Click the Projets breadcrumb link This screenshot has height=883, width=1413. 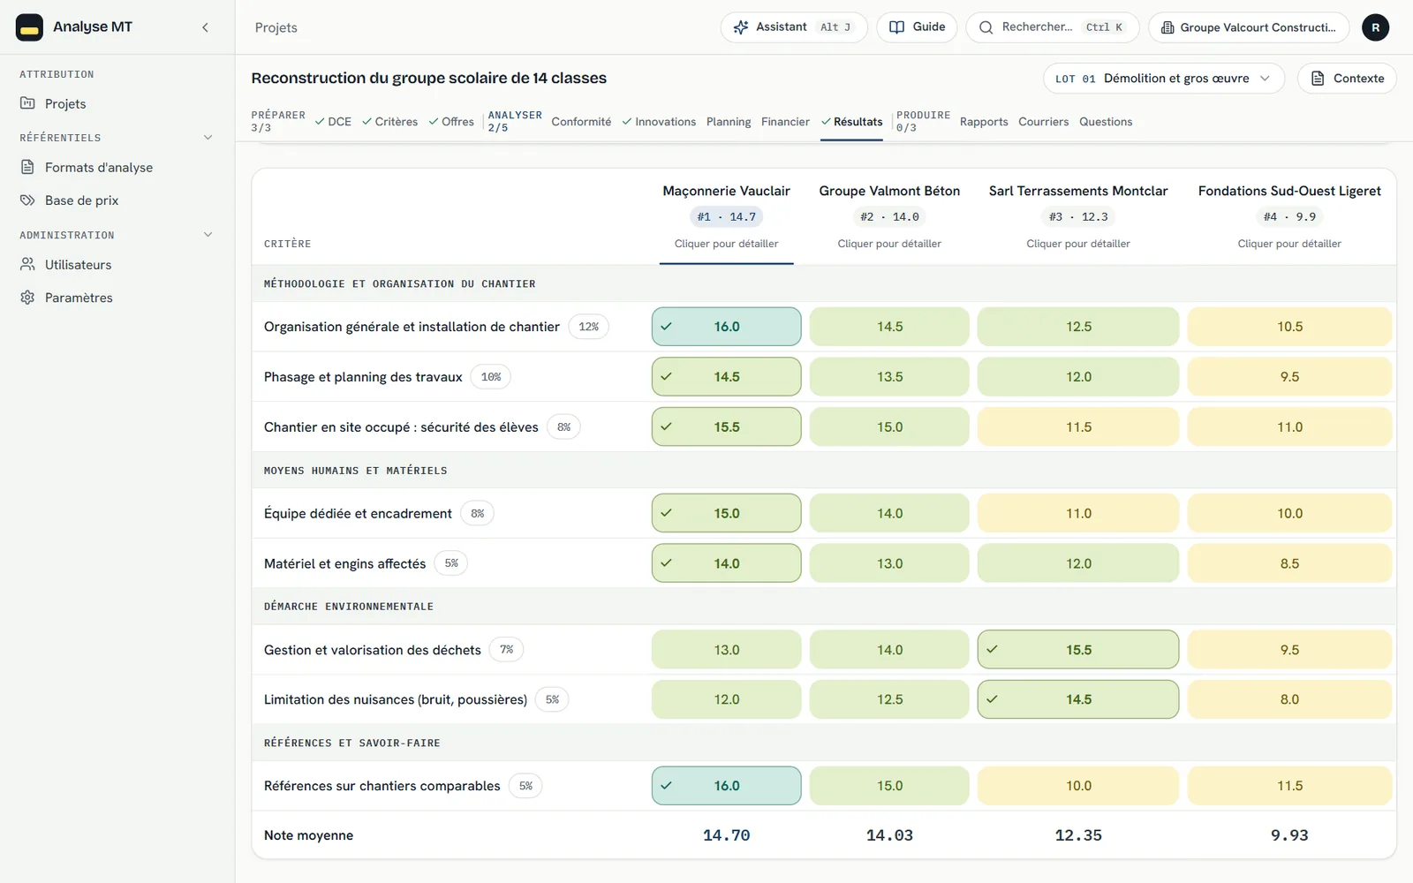tap(276, 27)
